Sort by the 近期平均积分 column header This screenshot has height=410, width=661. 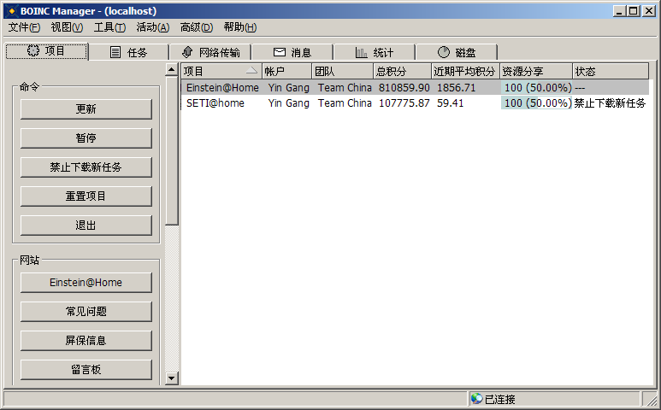pyautogui.click(x=465, y=71)
